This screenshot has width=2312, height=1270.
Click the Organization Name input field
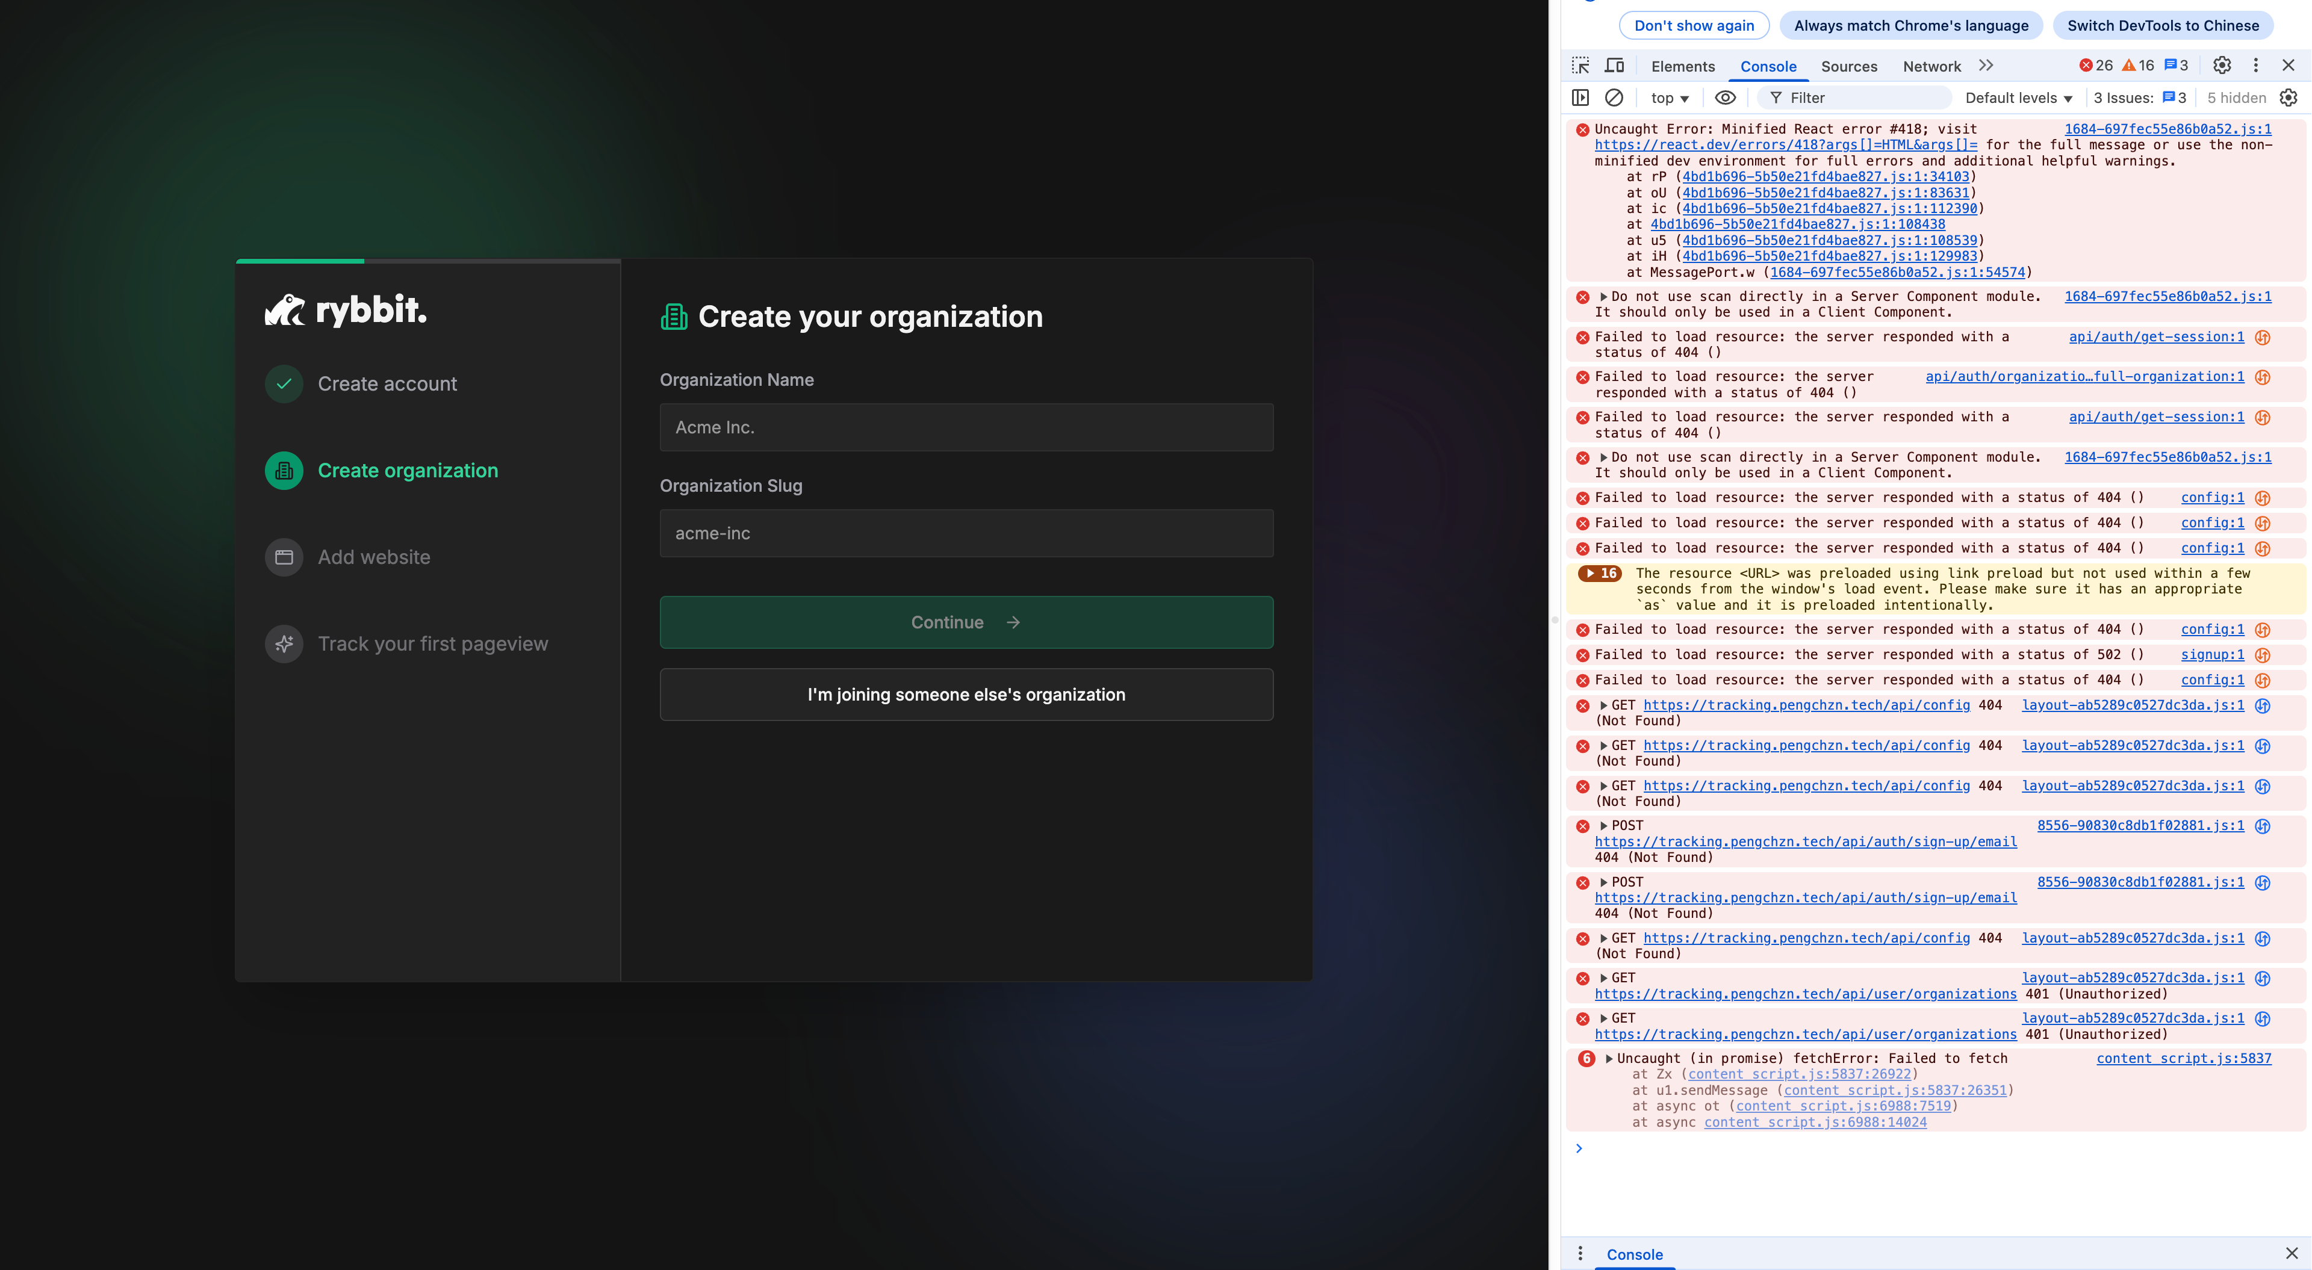tap(966, 427)
